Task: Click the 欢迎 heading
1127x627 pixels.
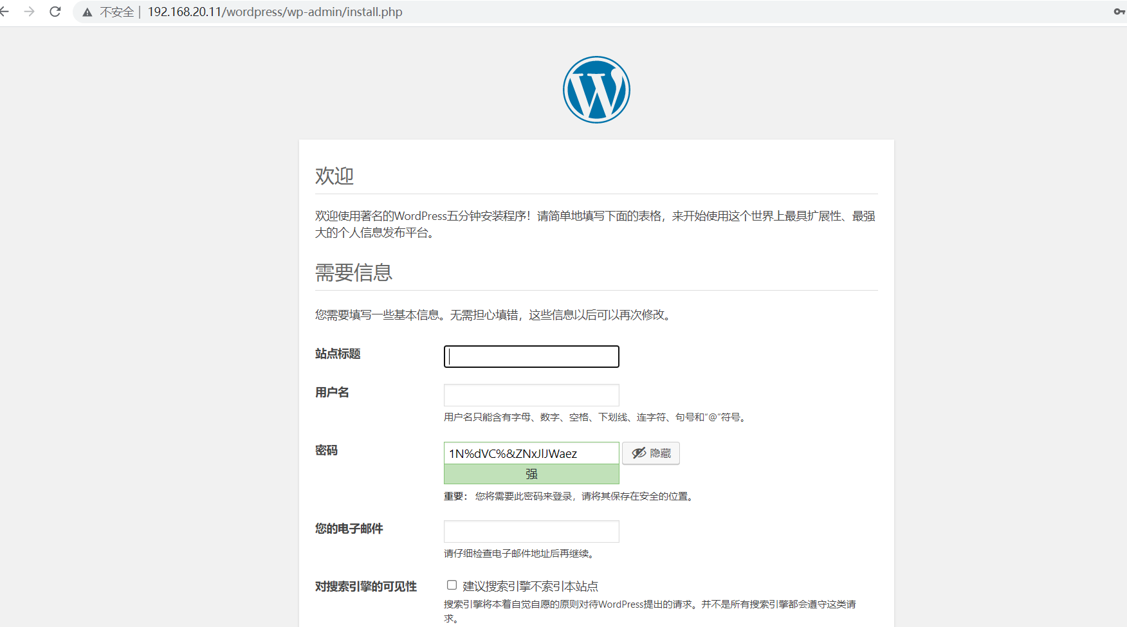Action: (334, 176)
